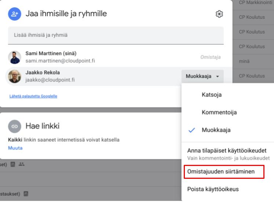Click Jaakko Rekola's profile picture
274x202 pixels.
click(14, 76)
